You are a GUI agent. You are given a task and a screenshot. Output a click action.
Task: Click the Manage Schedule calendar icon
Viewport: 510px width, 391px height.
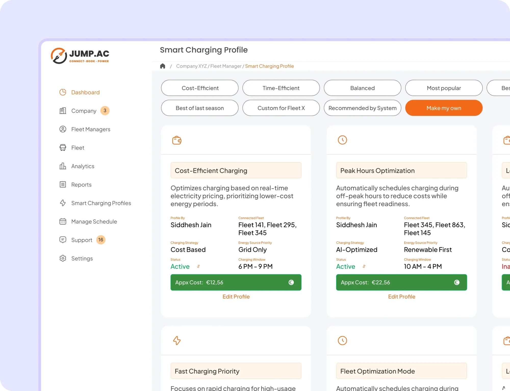click(x=63, y=221)
